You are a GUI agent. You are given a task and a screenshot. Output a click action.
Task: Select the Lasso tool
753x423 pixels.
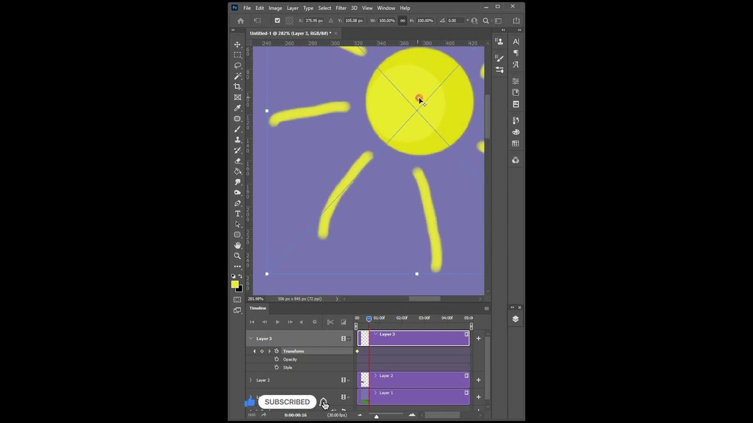tap(238, 65)
